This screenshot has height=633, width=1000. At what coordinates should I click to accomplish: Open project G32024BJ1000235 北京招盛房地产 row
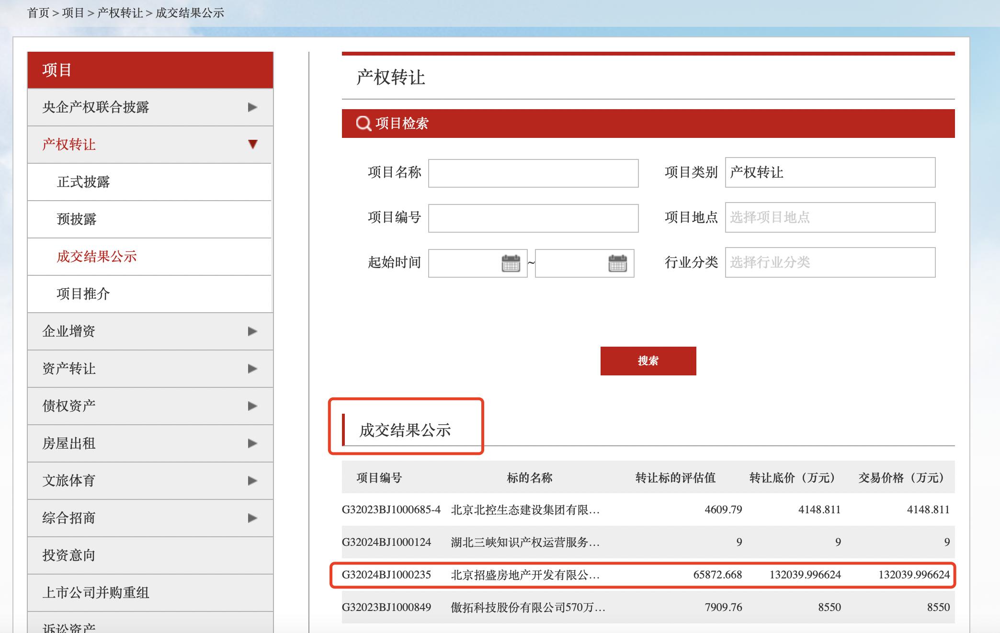tap(525, 575)
